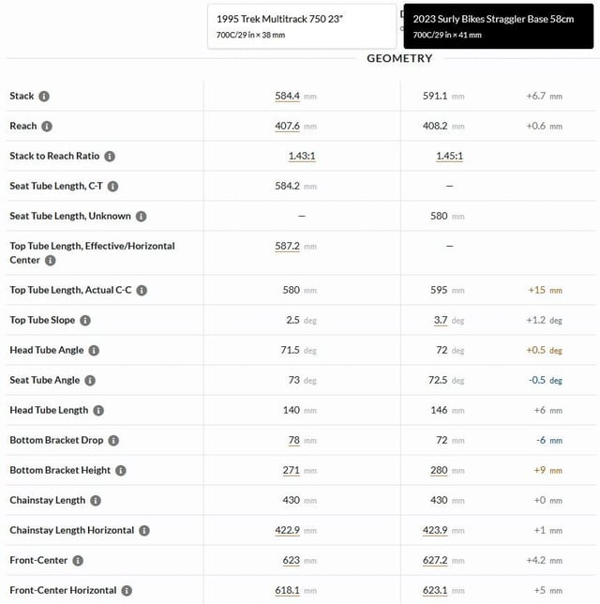Click the Surly front-center value 627.2
The height and width of the screenshot is (604, 600).
point(435,561)
